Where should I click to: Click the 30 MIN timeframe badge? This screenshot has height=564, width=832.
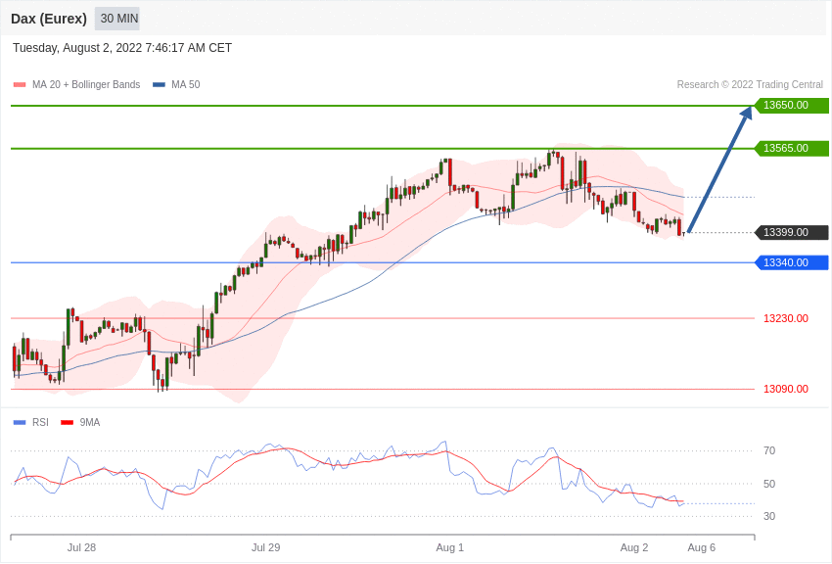click(x=118, y=19)
